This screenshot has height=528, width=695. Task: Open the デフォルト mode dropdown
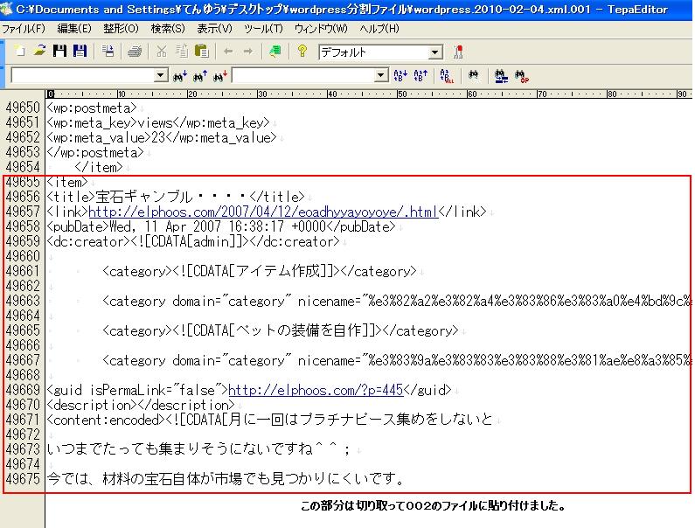point(435,52)
